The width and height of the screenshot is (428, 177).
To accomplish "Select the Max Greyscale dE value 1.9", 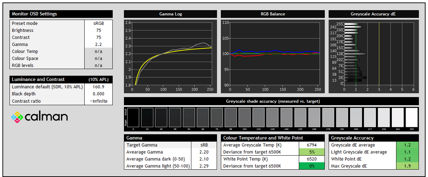I will (407, 166).
